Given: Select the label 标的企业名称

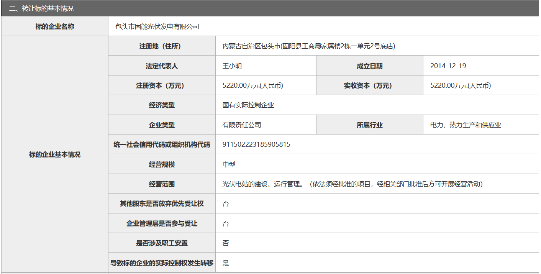Looking at the screenshot, I should 55,26.
